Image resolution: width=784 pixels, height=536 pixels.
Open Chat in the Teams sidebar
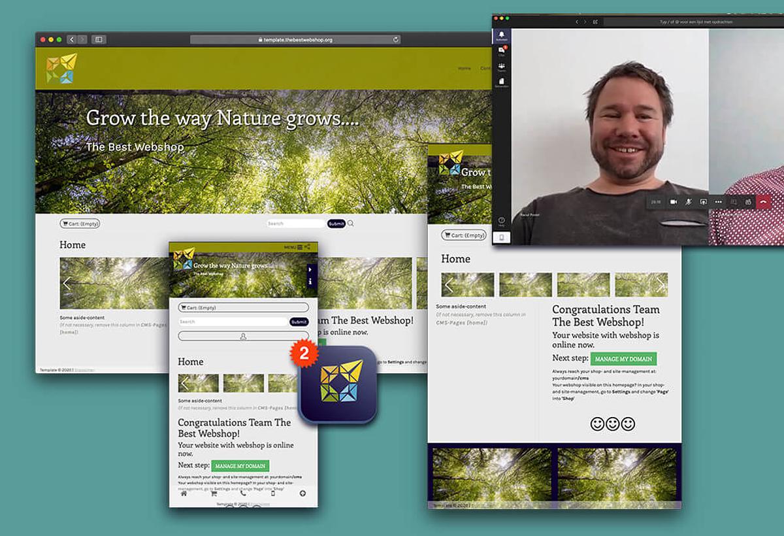point(501,52)
